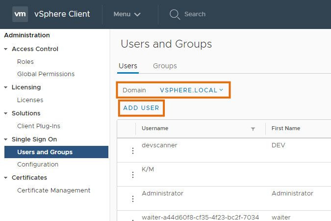Collapse the Certificates tree section
This screenshot has width=331, height=221.
pyautogui.click(x=6, y=178)
